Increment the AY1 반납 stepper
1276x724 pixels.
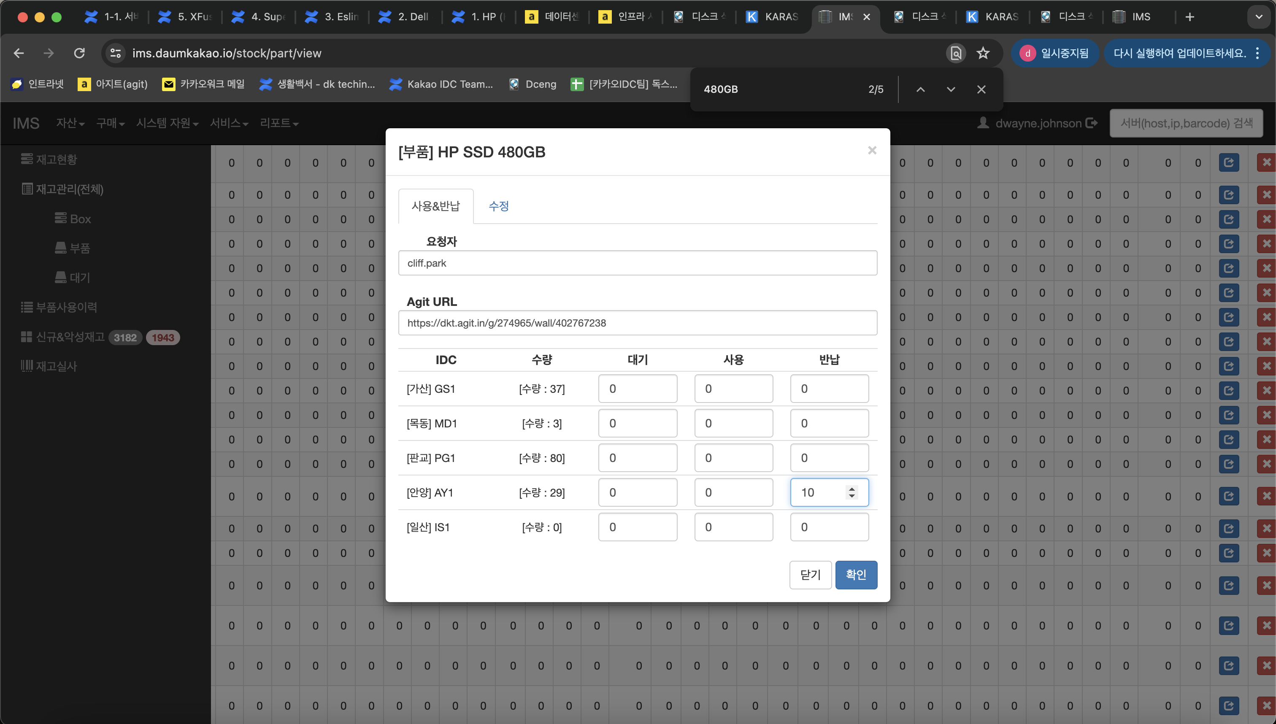tap(852, 489)
